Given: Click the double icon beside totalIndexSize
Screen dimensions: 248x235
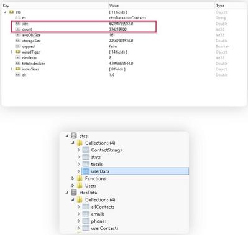Looking at the screenshot, I should (x=18, y=64).
